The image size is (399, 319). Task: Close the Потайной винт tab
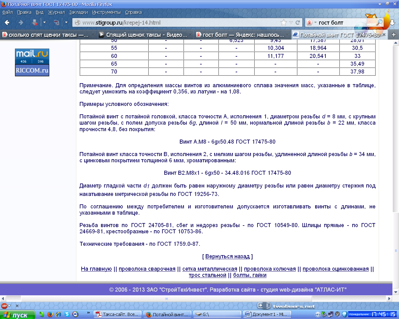coord(384,35)
